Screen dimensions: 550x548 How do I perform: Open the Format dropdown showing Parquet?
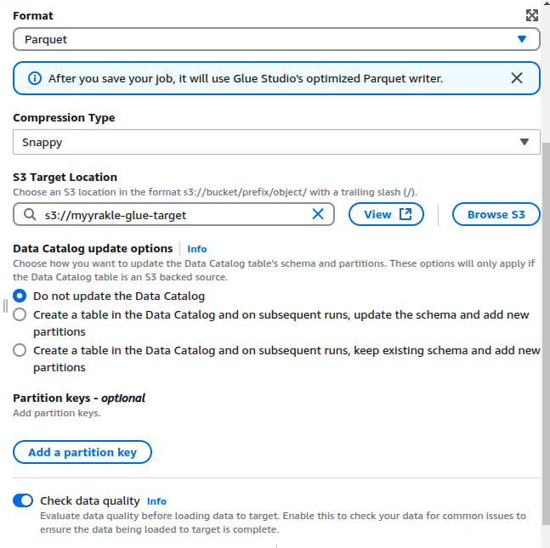[255, 39]
